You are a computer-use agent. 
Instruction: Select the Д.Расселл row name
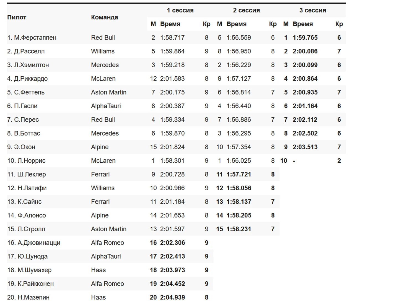tap(29, 51)
